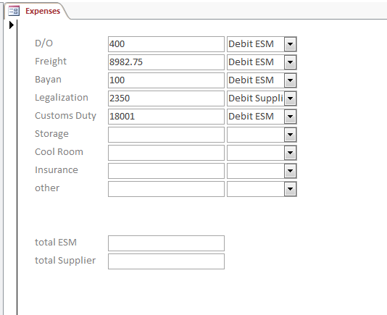Click the Legalization amount field 2350

tap(166, 98)
